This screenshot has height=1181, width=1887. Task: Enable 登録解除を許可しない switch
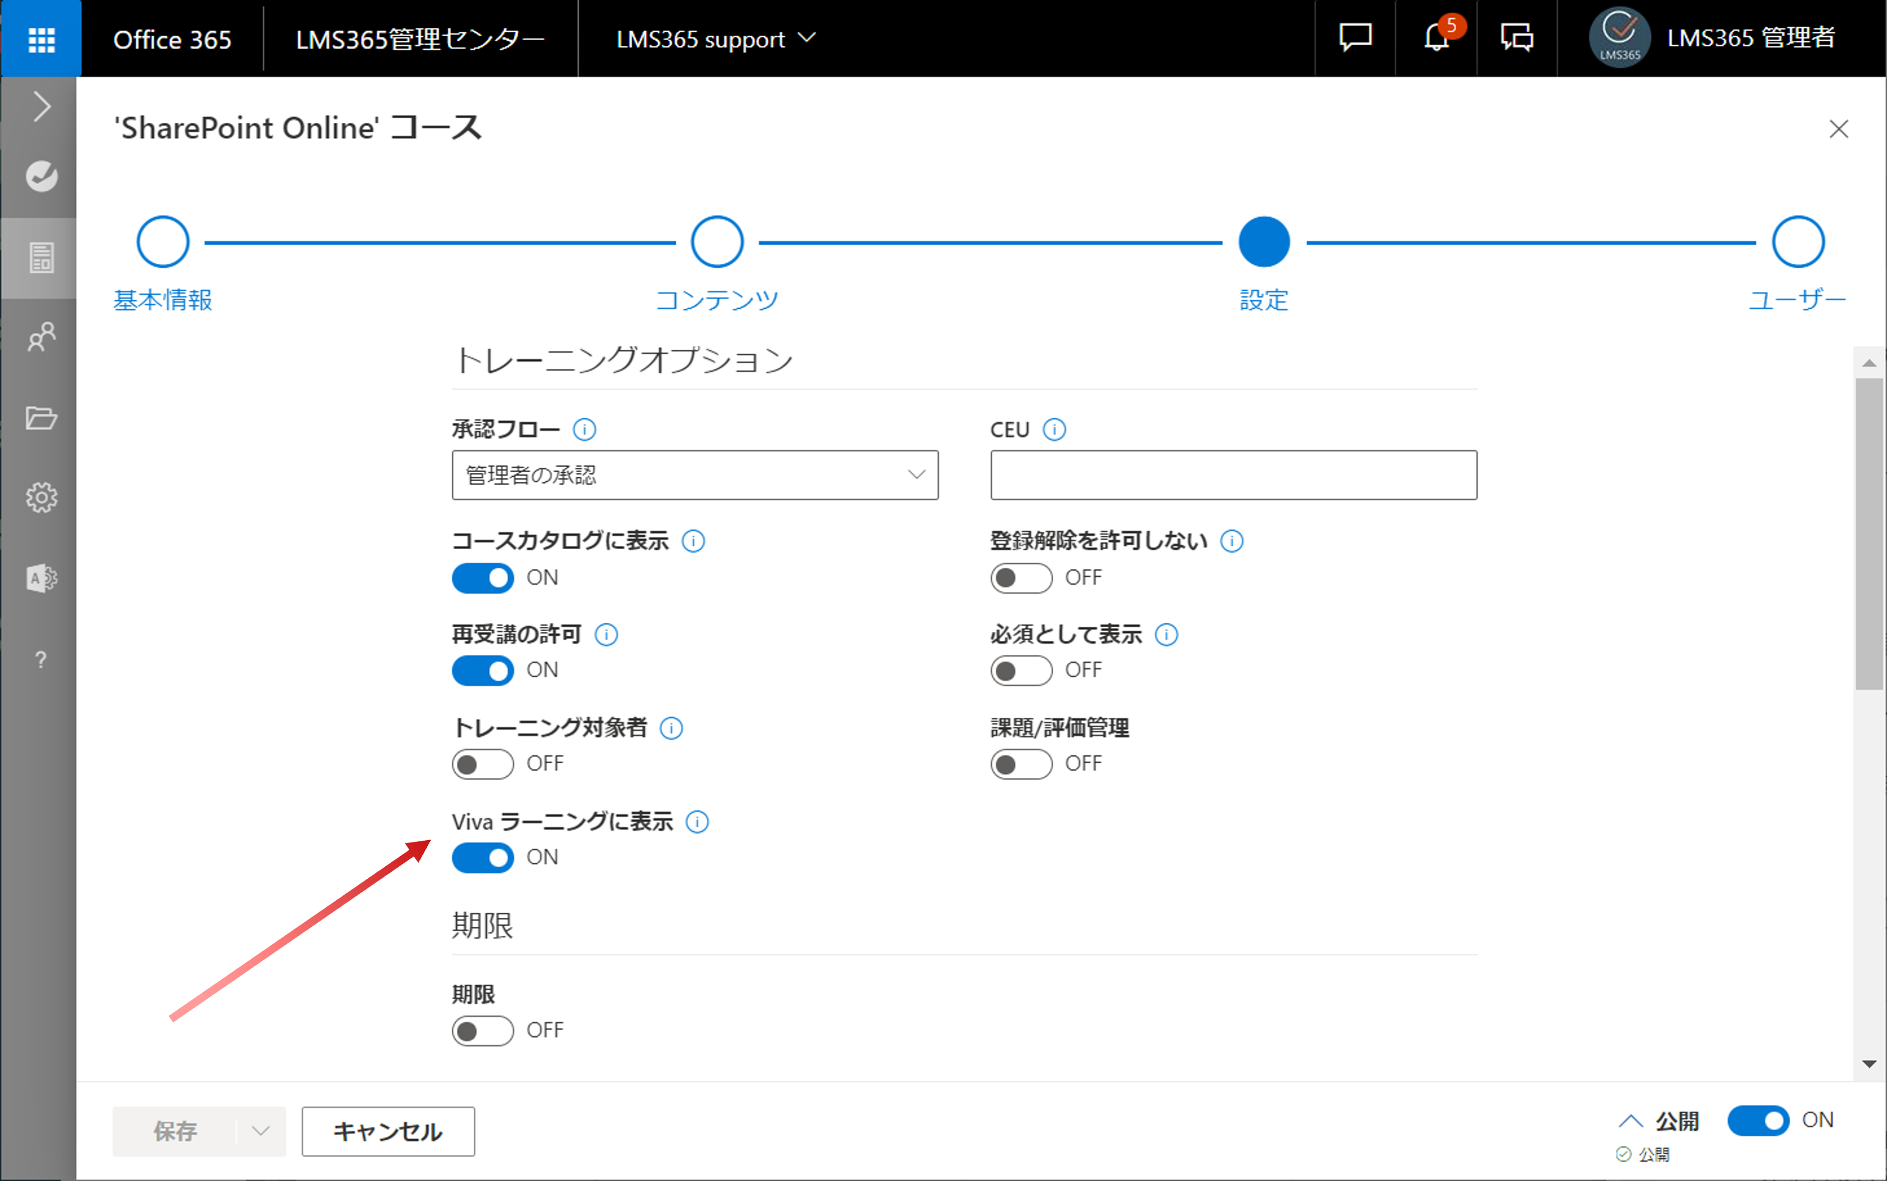1021,578
